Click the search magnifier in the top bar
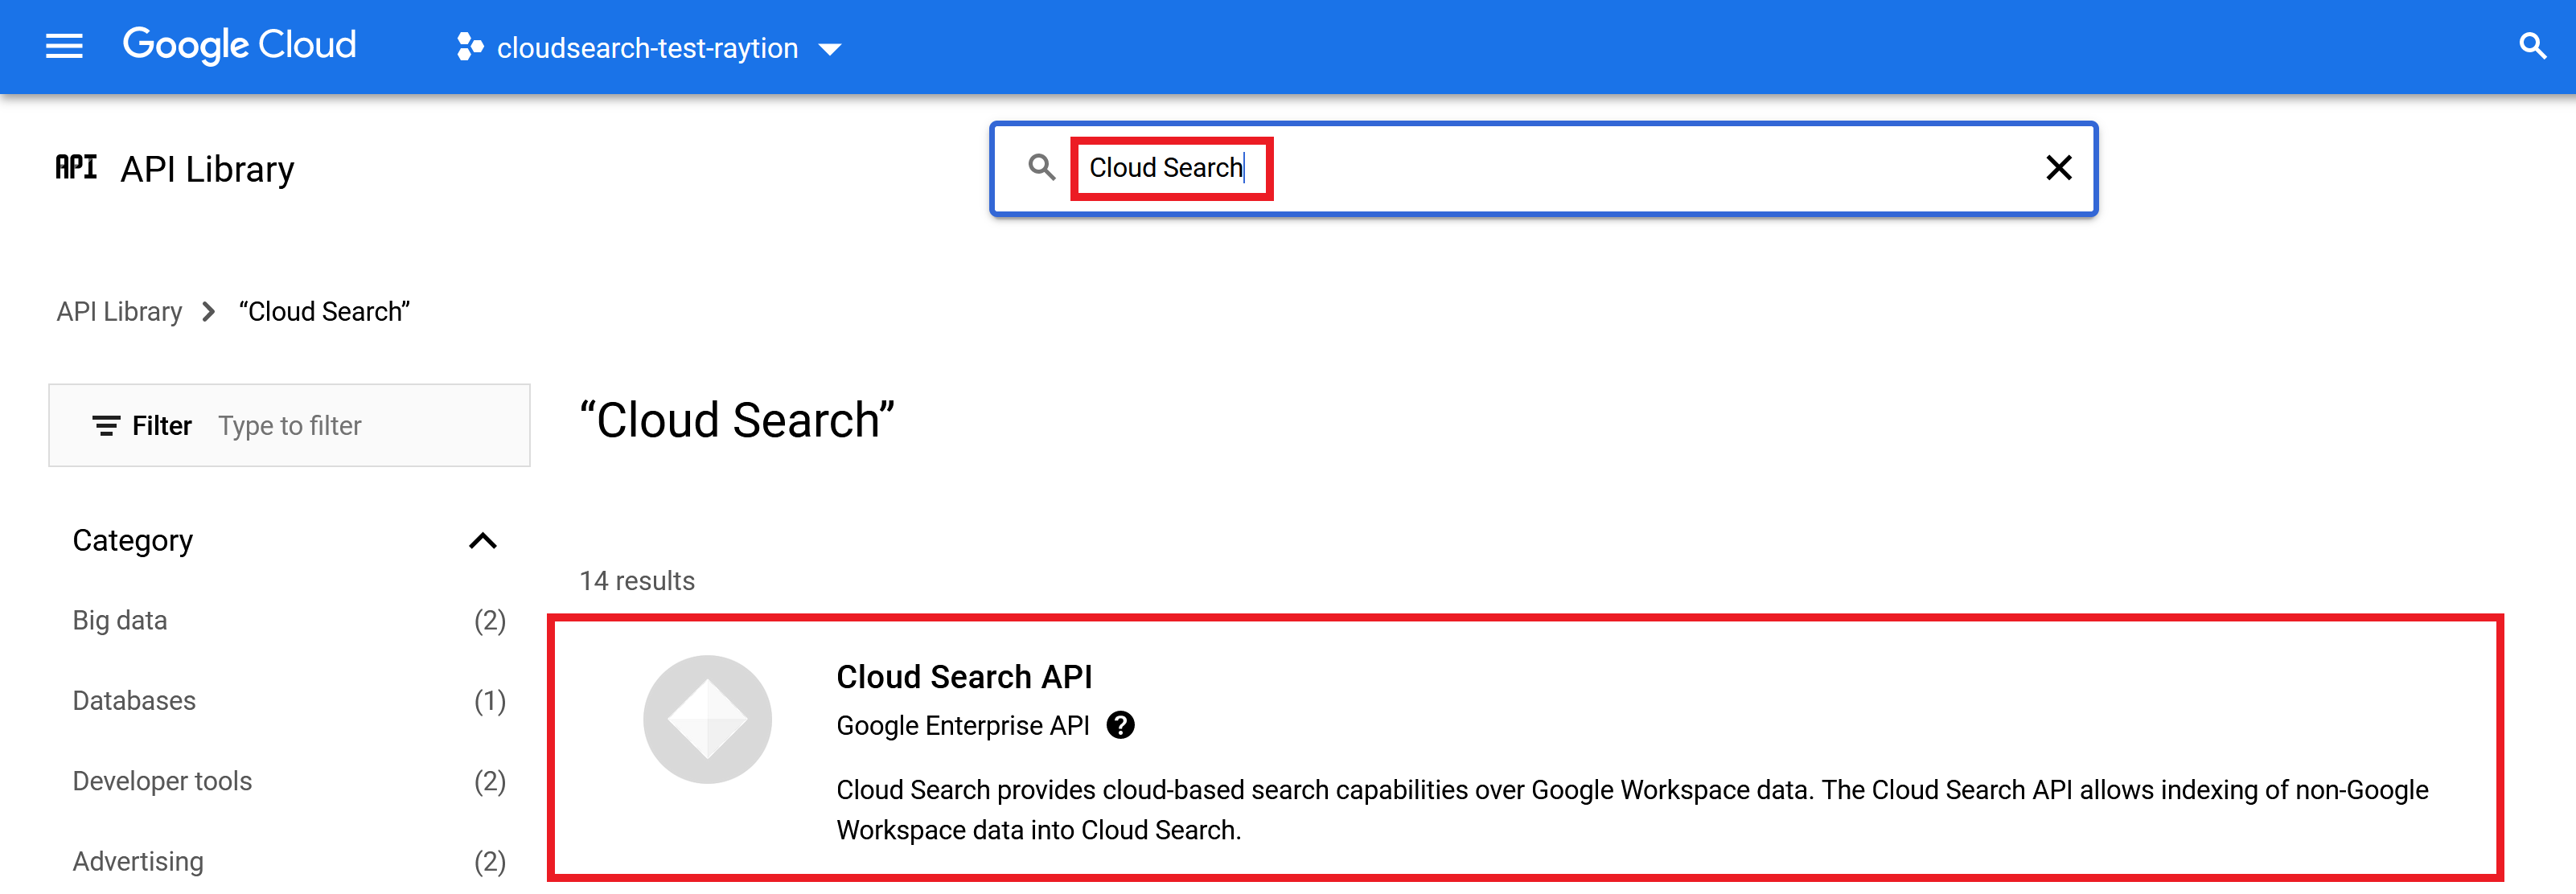Viewport: 2576px width, 894px height. tap(2532, 46)
